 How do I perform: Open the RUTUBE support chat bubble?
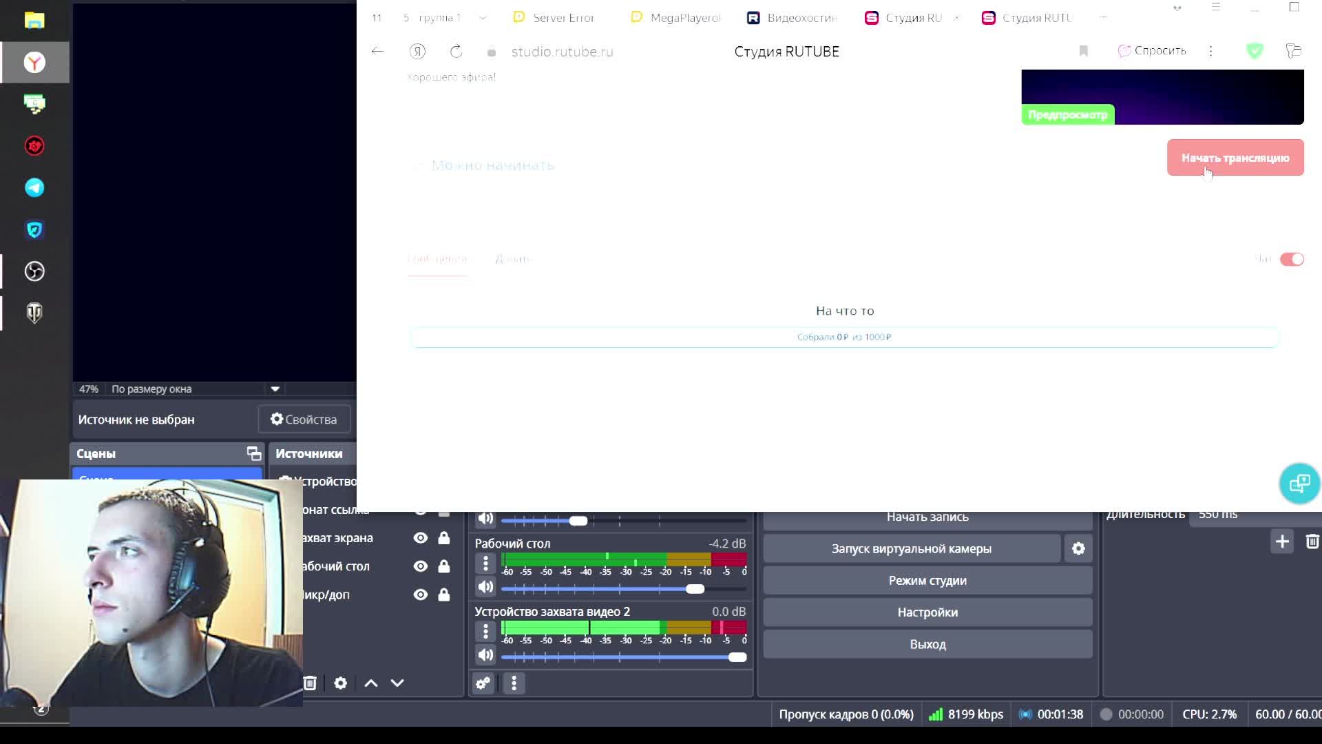(x=1299, y=484)
